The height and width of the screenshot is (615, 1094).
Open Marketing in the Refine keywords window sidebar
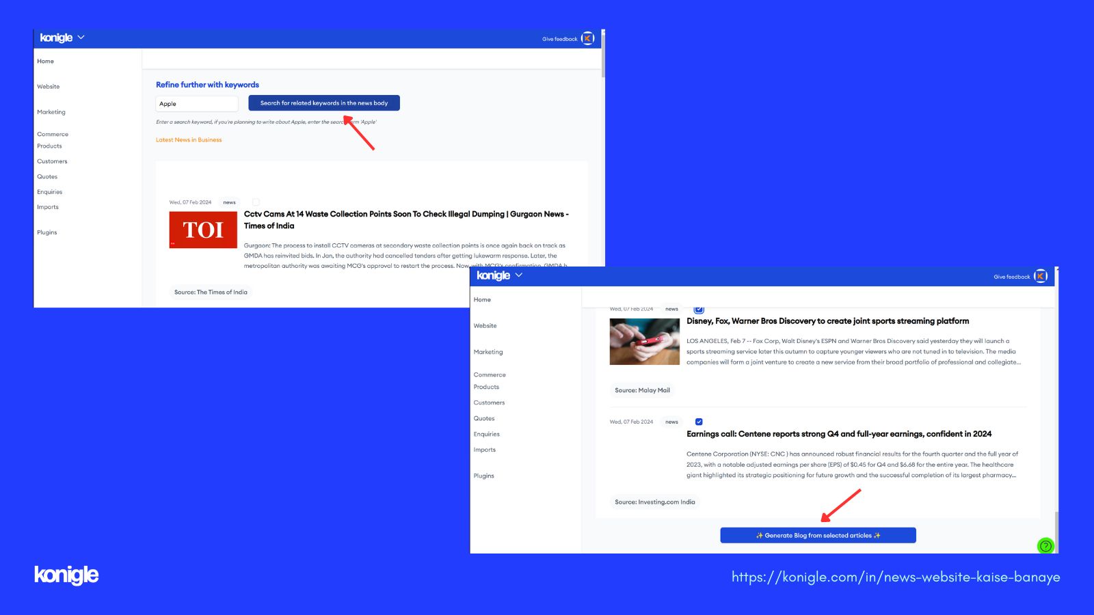tap(51, 112)
